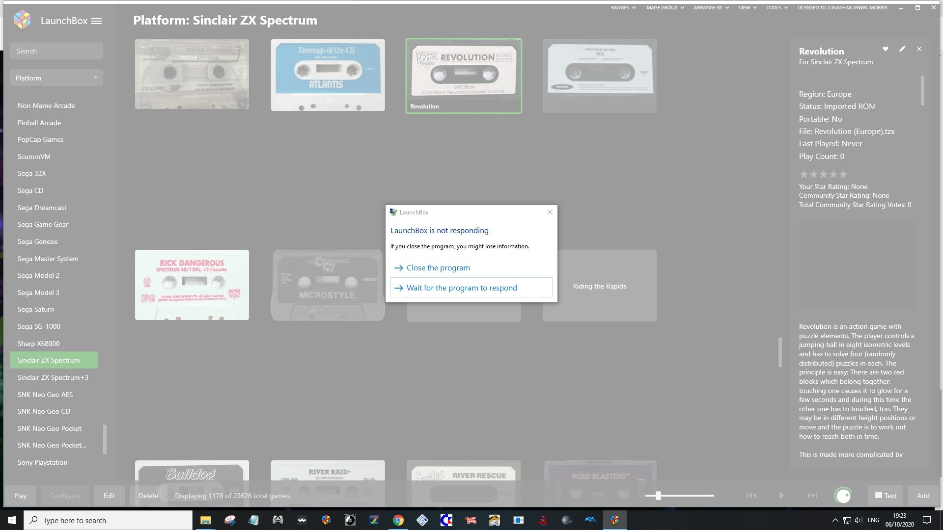Click the Delete button
The width and height of the screenshot is (943, 530).
pos(148,496)
